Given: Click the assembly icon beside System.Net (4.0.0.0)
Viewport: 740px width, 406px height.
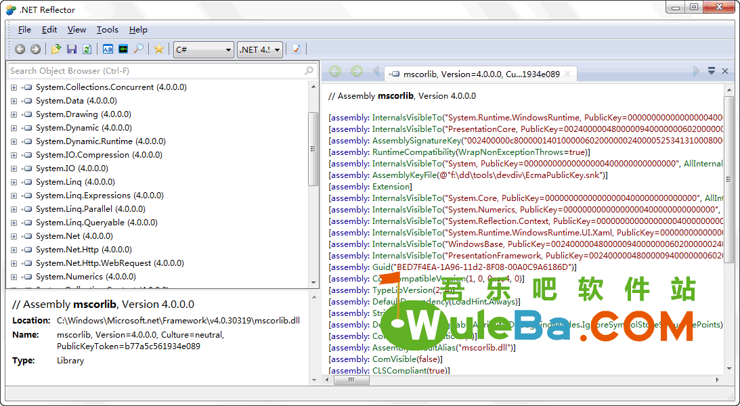Looking at the screenshot, I should coord(27,235).
